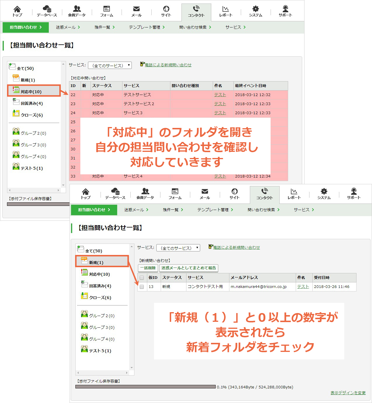The width and height of the screenshot is (372, 403).
Task: Select クローズ(6) folder in upper window
Action: point(28,114)
